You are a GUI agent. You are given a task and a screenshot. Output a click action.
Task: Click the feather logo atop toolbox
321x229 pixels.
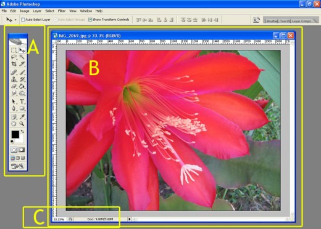click(x=18, y=42)
